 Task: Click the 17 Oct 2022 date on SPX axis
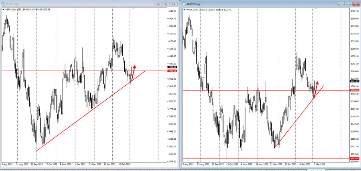[51, 165]
